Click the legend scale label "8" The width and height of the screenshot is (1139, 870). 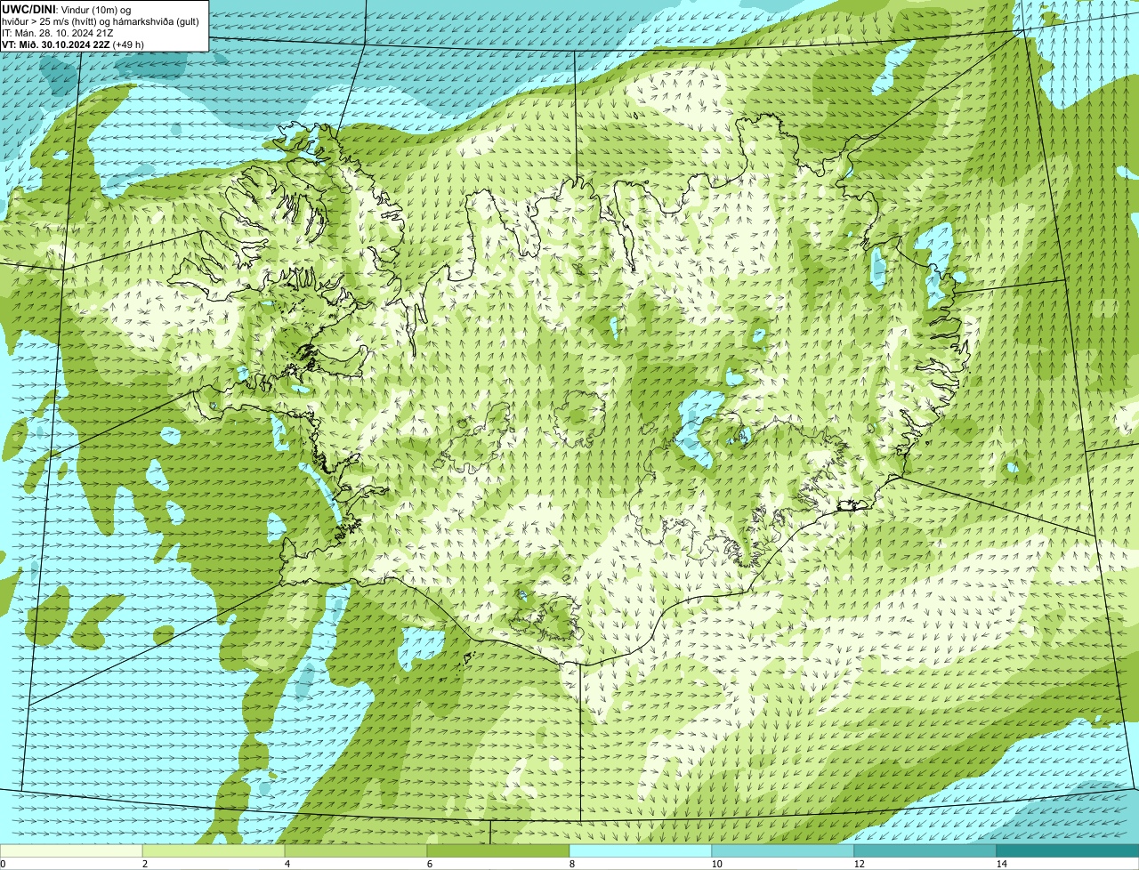(571, 864)
